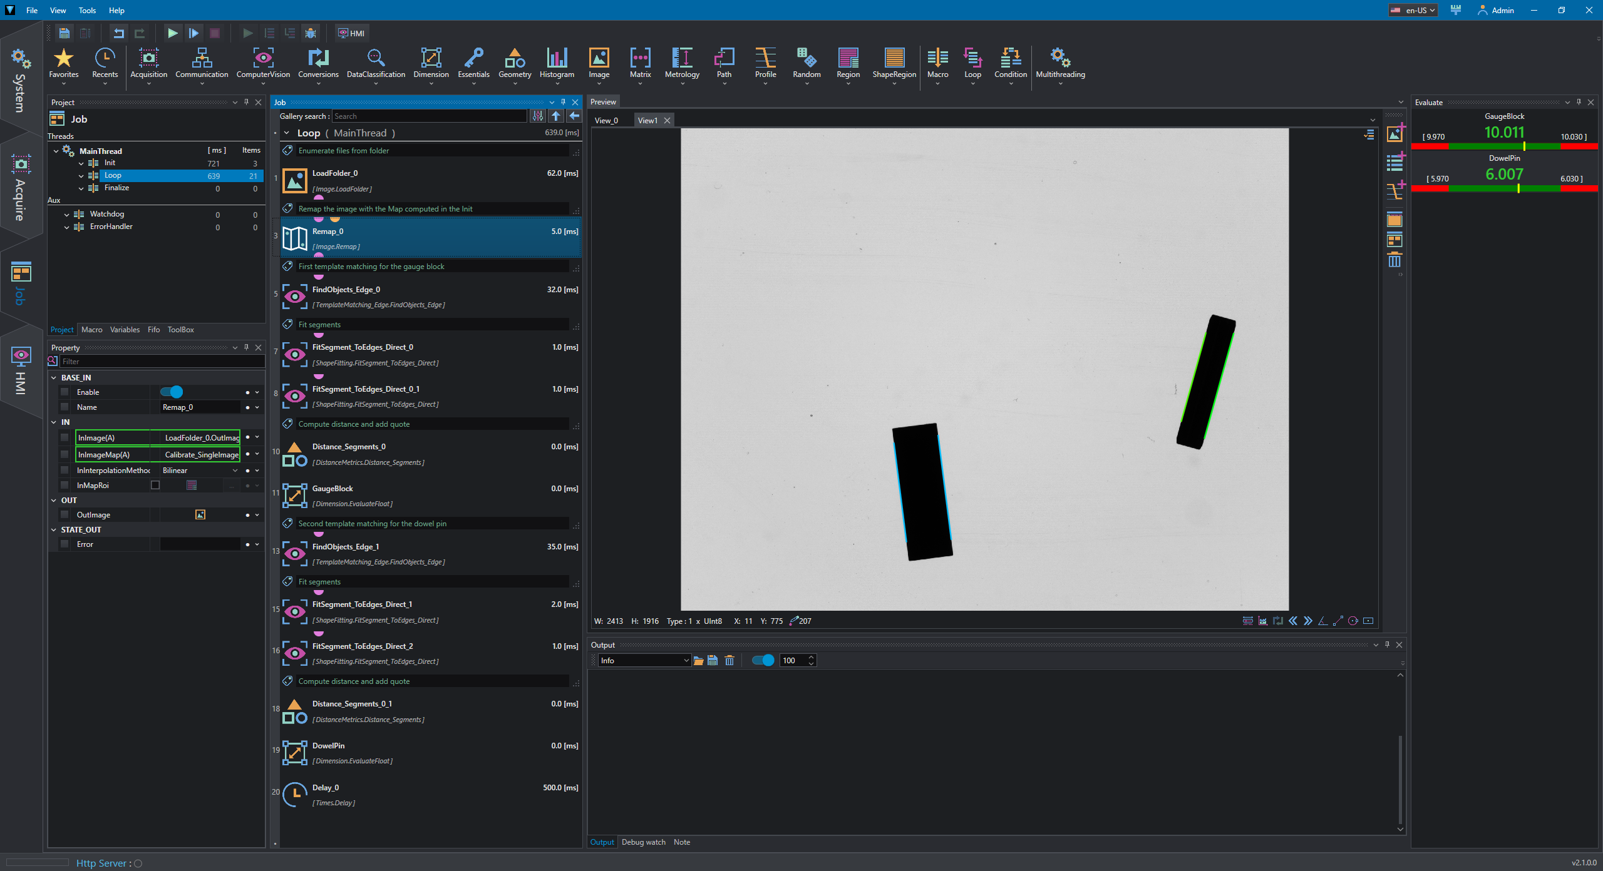Open the Histogram tool group
Image resolution: width=1603 pixels, height=871 pixels.
tap(557, 64)
